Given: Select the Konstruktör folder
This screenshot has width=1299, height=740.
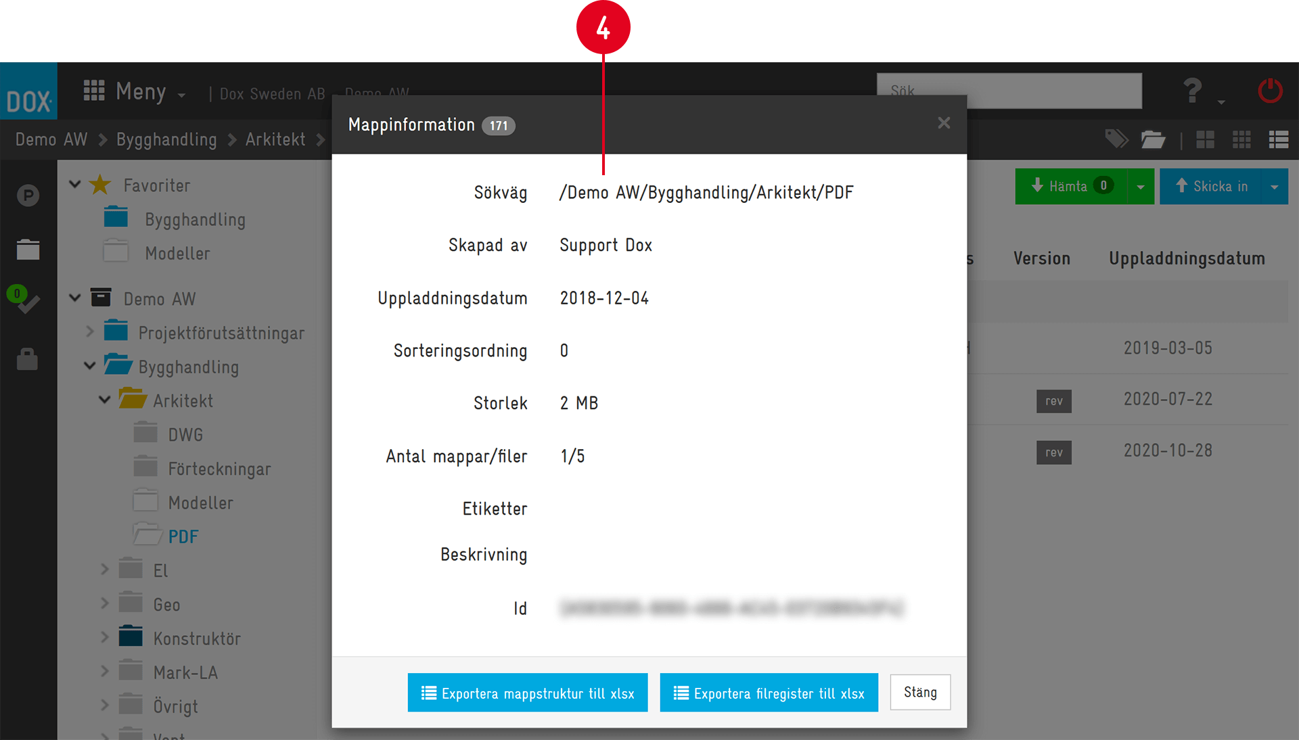Looking at the screenshot, I should pos(197,639).
